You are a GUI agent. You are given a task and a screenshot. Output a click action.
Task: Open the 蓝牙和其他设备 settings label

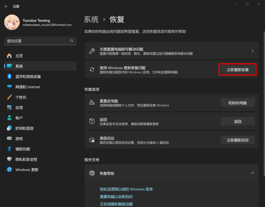tap(28, 77)
